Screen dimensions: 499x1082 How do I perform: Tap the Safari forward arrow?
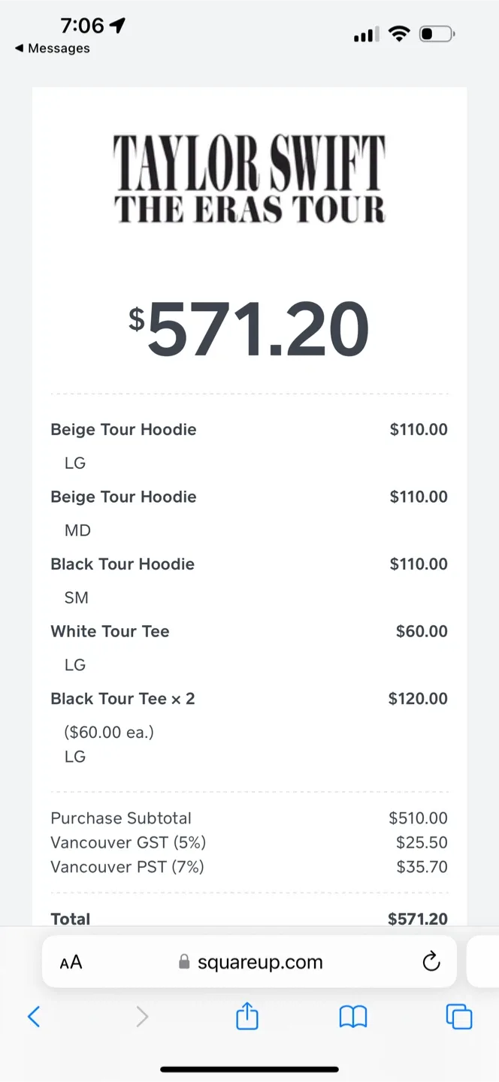coord(142,1017)
